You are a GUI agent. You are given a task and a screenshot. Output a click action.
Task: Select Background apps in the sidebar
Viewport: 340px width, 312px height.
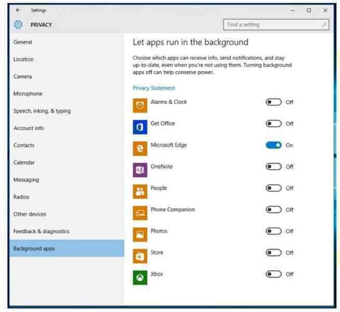click(67, 248)
